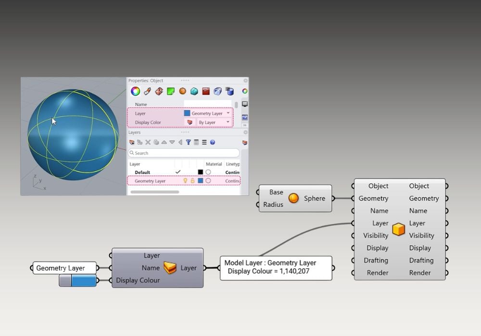Screen dimensions: 481x336
Task: Toggle the Geometry Layer lightbulb visibility
Action: tap(185, 181)
